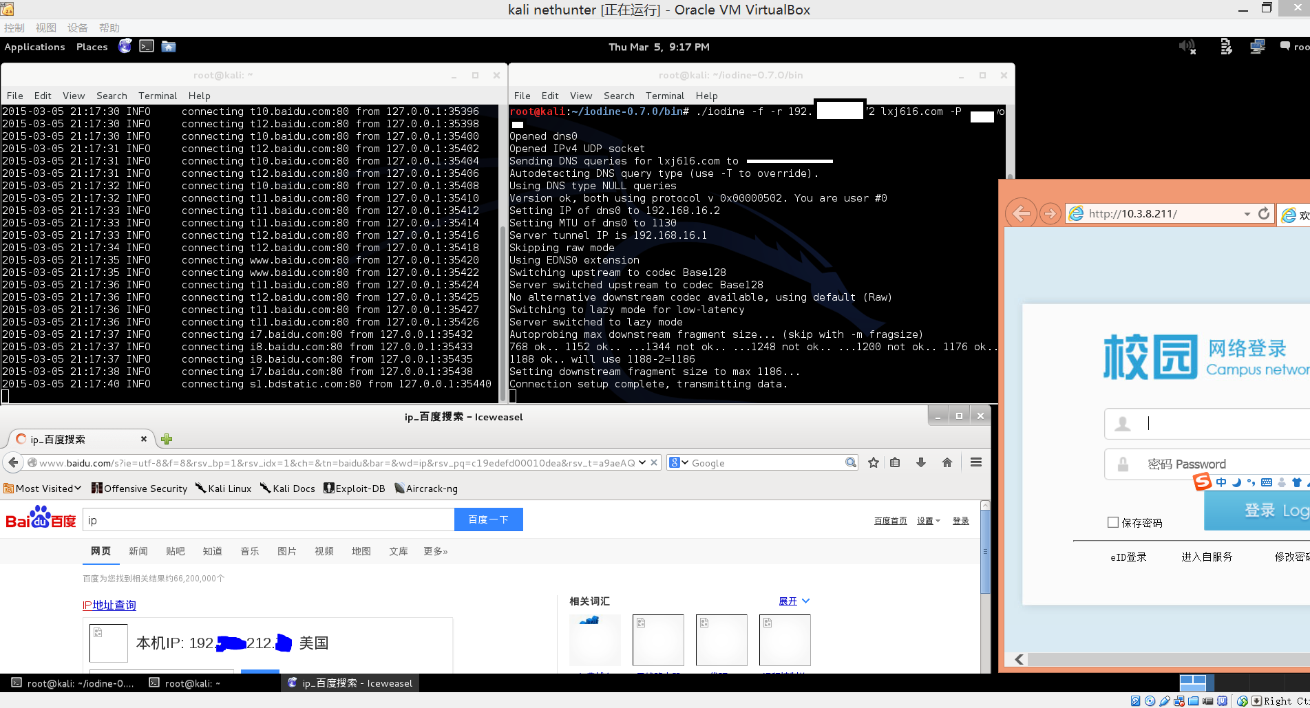Screen dimensions: 1310x708
Task: Open the Baidu 更多» tab
Action: 436,551
